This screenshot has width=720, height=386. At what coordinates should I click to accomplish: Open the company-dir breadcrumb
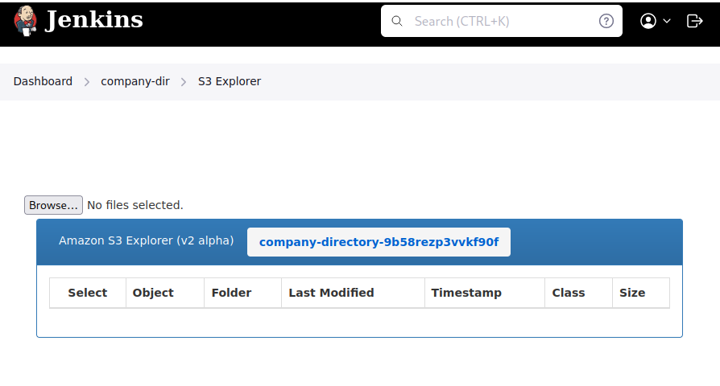click(x=135, y=81)
